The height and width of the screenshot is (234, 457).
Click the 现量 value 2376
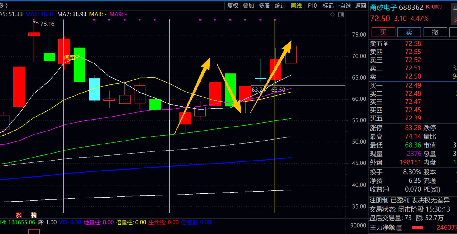coord(414,154)
